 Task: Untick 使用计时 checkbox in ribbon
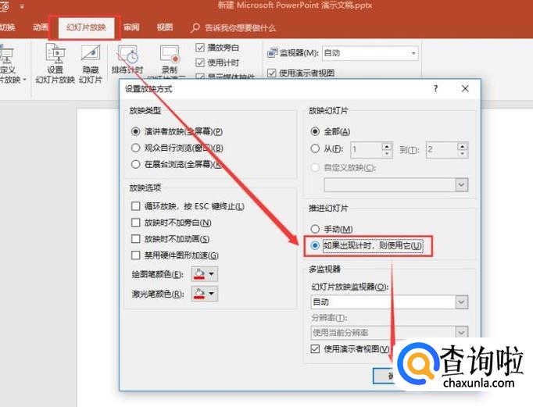200,62
